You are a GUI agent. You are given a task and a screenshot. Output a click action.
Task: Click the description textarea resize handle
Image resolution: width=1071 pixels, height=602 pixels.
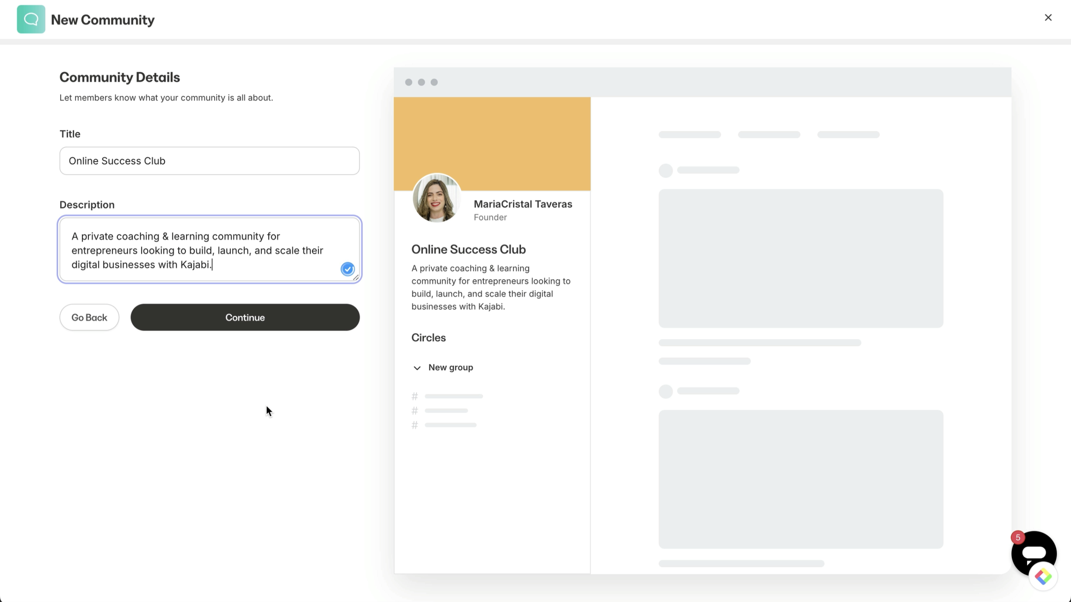(356, 277)
